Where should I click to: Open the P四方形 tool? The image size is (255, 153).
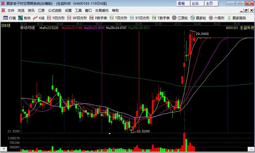coord(56,18)
